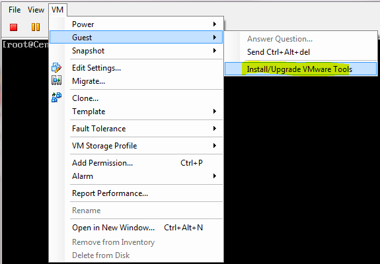Click the Guest menu item
380x264 pixels.
[136, 37]
